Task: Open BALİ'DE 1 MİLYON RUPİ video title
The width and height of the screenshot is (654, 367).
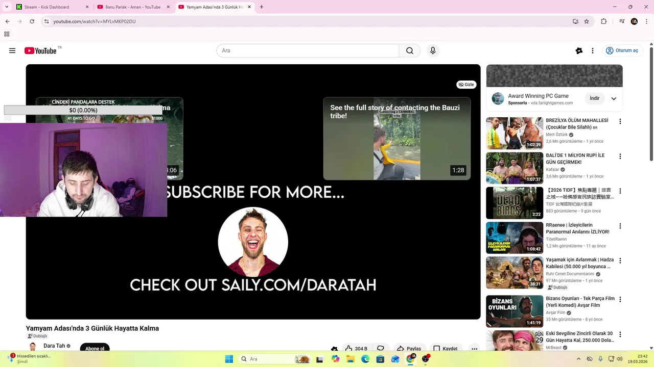Action: click(x=575, y=159)
